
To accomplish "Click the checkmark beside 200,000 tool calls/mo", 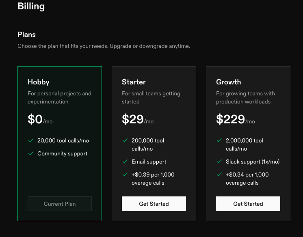I will click(125, 140).
